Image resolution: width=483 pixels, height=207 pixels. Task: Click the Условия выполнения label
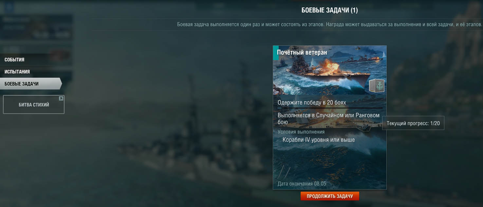coord(301,132)
